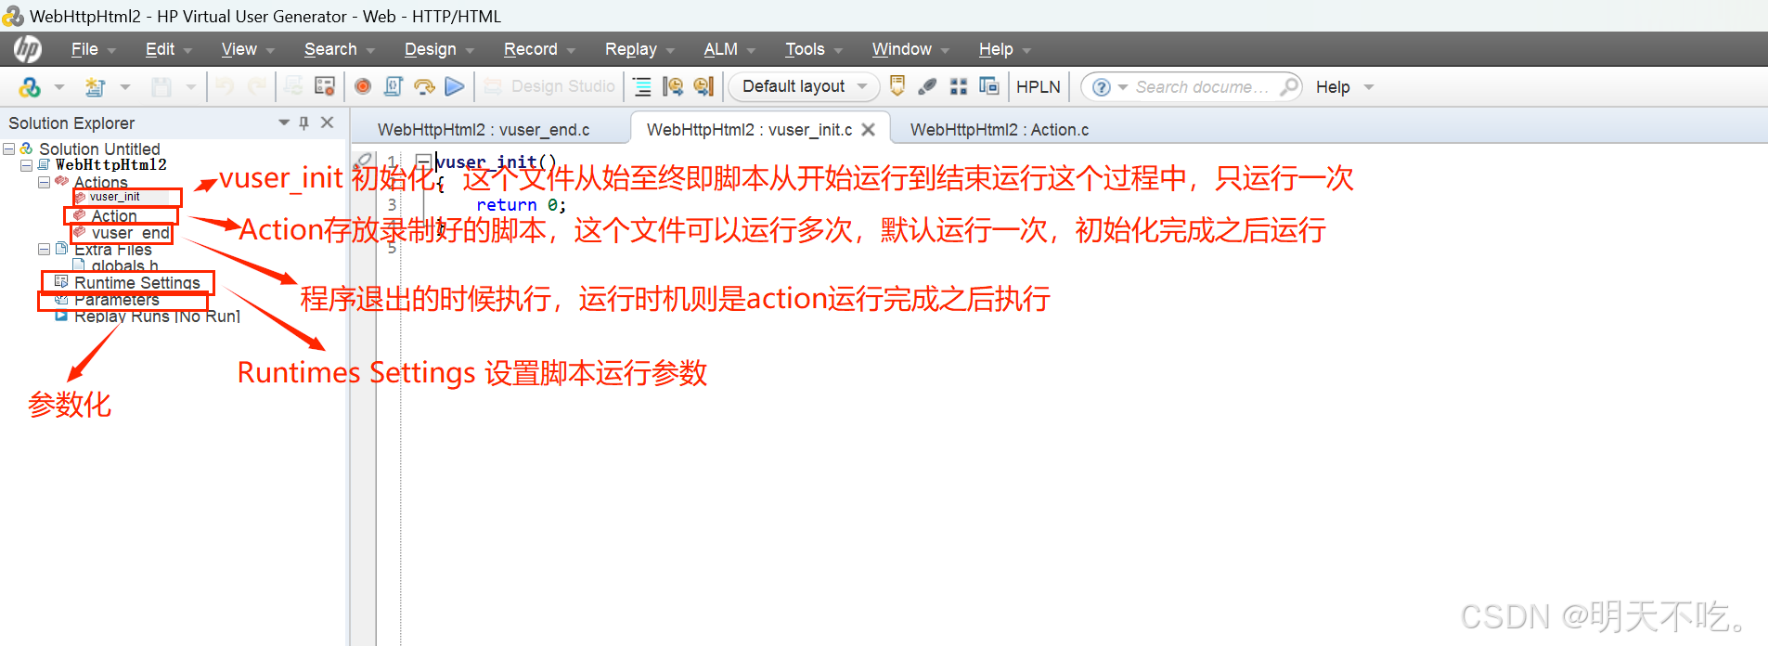Select globals.h in Solution Explorer
1768x646 pixels.
tap(124, 265)
